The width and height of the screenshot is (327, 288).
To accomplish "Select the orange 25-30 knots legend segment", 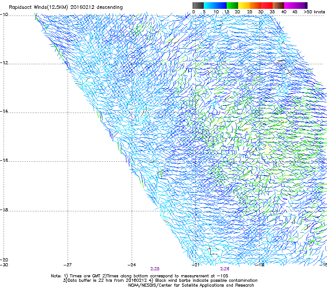I will tap(255, 5).
